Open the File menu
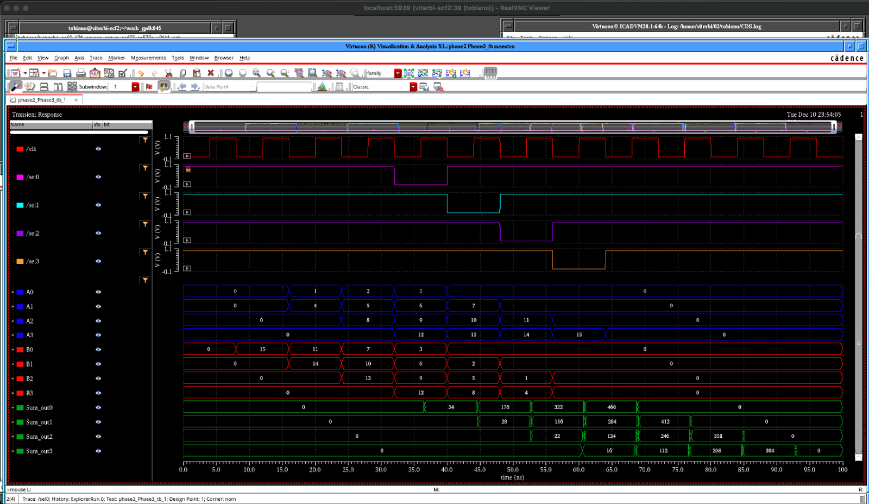 tap(14, 58)
